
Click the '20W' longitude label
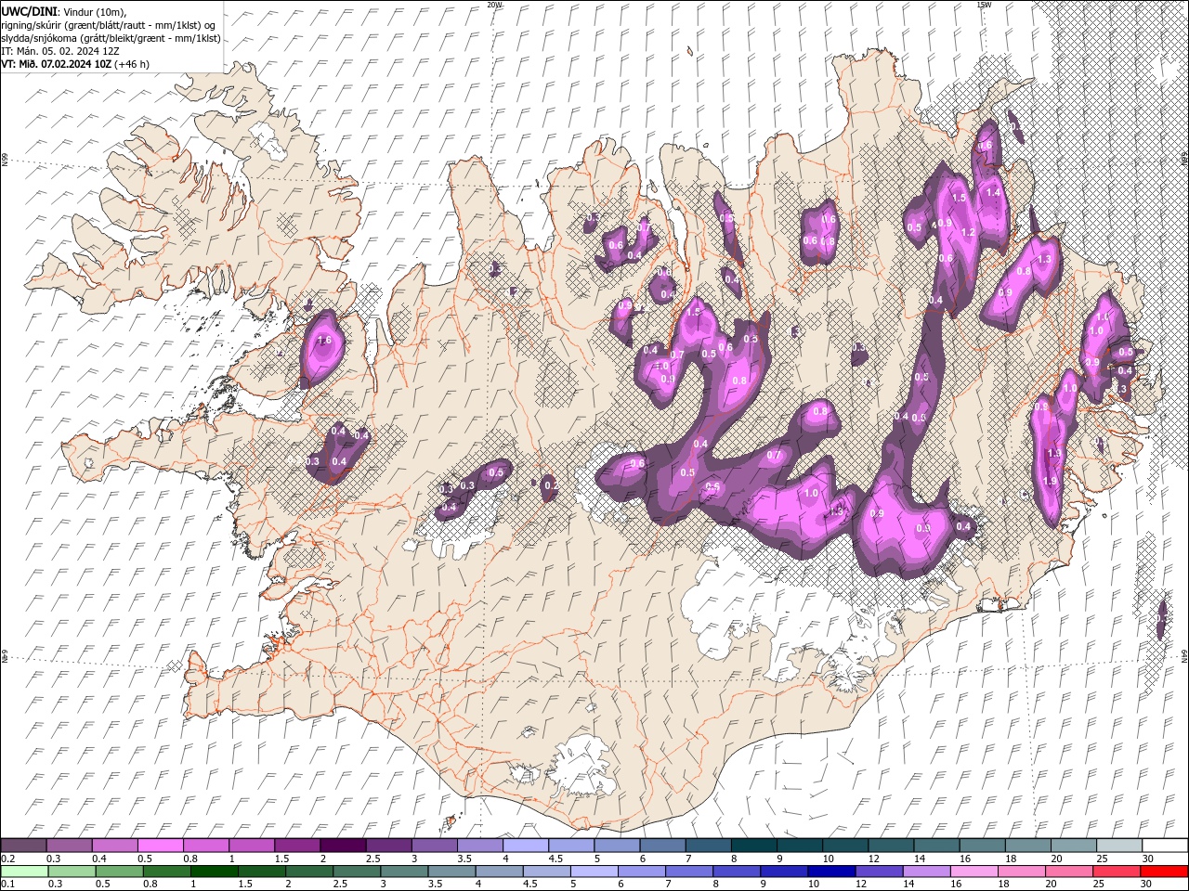(494, 5)
